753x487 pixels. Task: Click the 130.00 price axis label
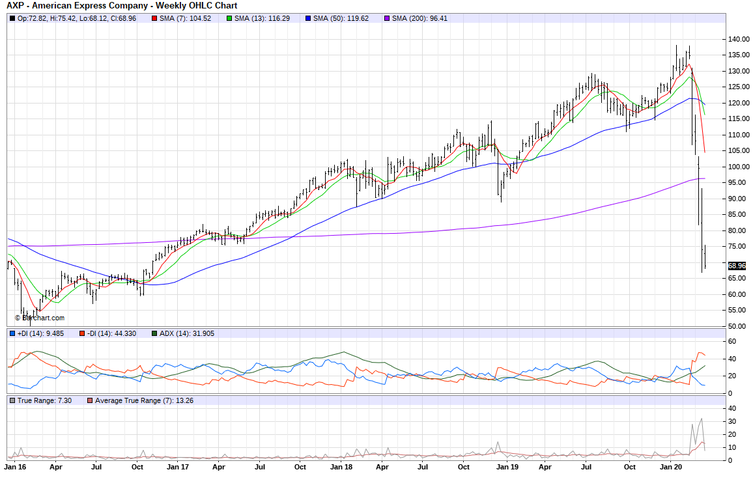pos(739,71)
